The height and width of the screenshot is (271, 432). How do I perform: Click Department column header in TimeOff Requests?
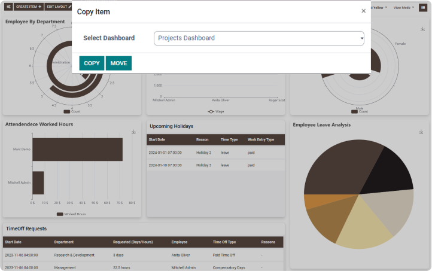pos(64,242)
